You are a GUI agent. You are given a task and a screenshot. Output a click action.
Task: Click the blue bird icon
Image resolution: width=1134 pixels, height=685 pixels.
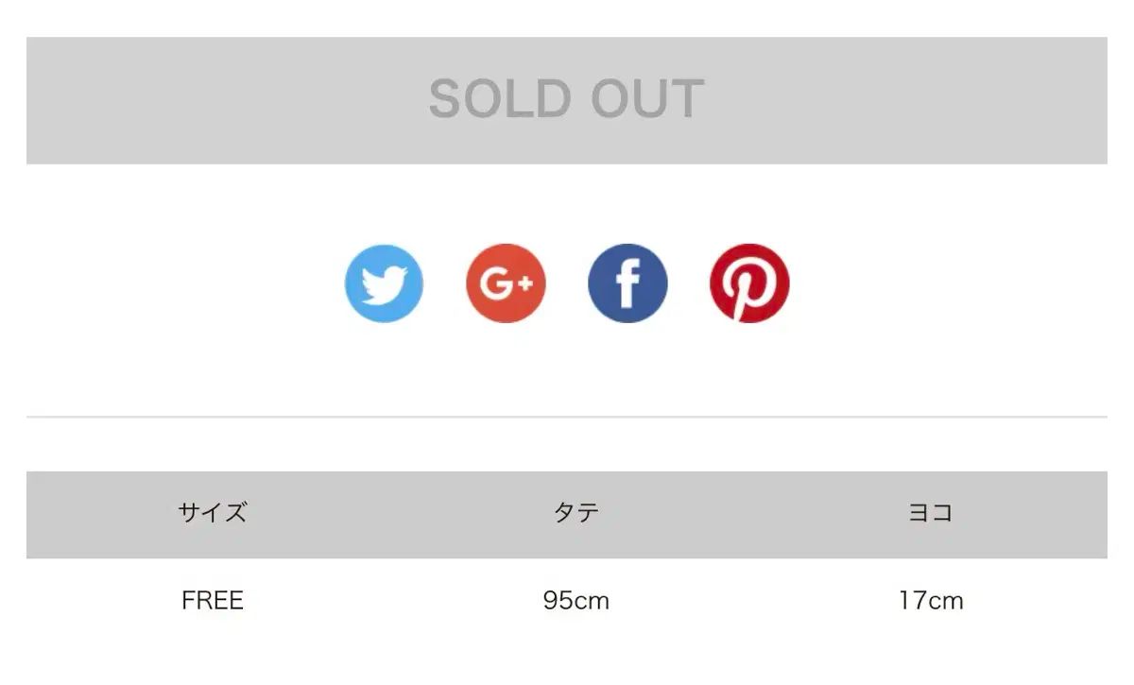[384, 283]
